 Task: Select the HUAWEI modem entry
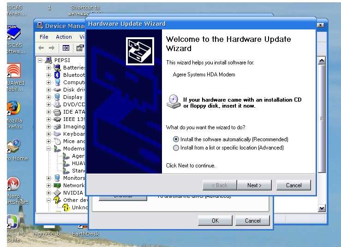pyautogui.click(x=74, y=163)
